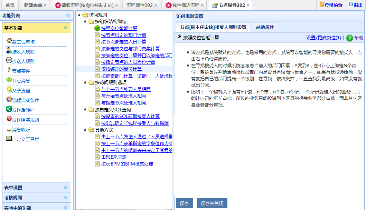Click the icon beside 消息收听
Screen dimensions: 366x210
pos(9,130)
